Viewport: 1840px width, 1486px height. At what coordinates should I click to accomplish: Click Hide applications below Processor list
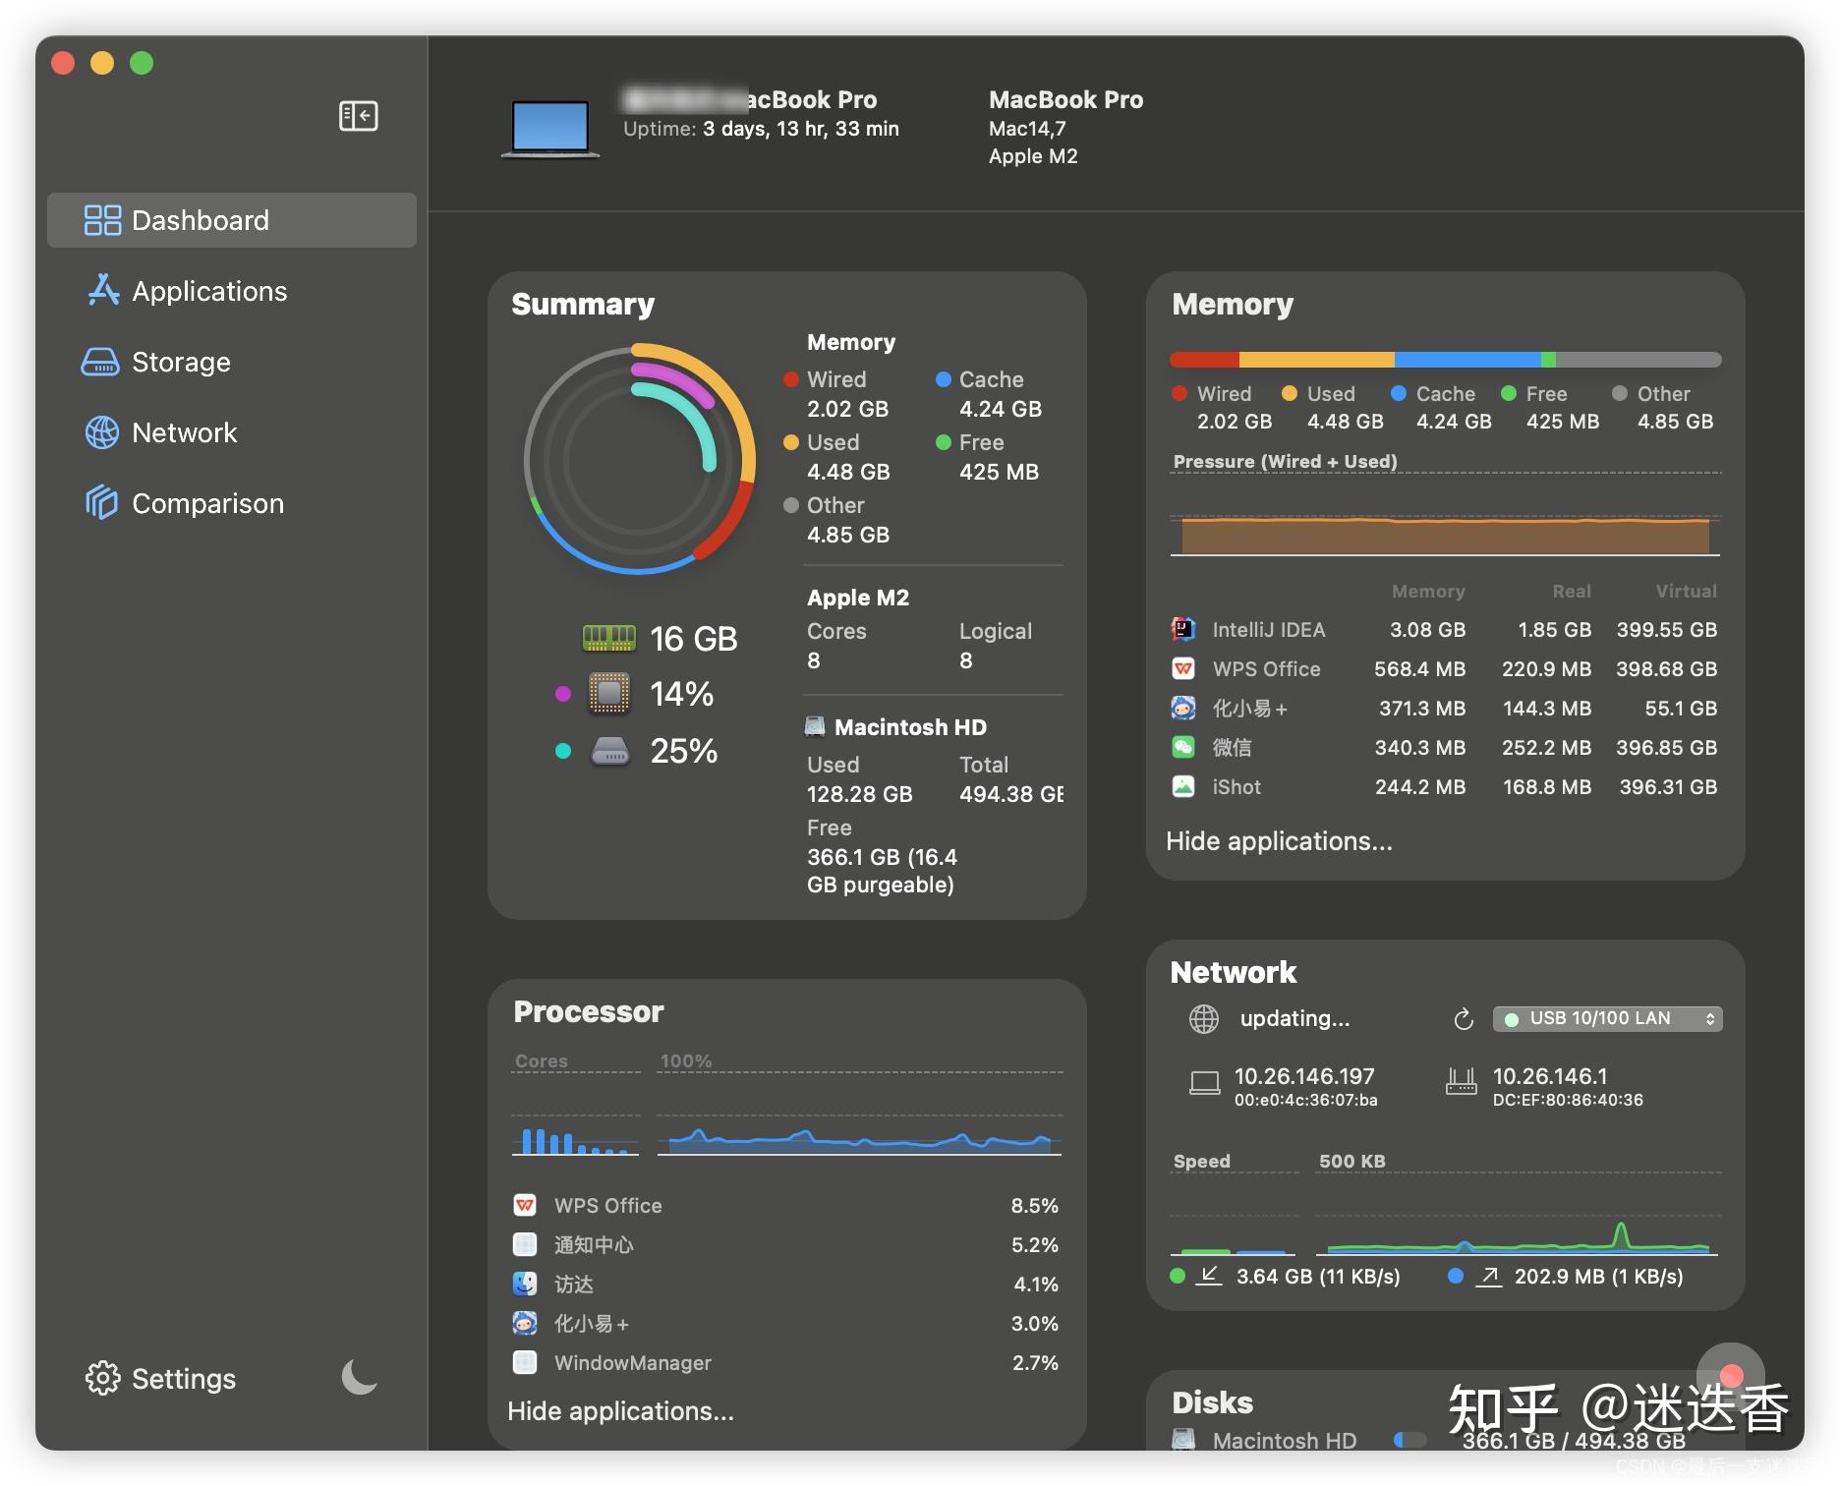620,1410
